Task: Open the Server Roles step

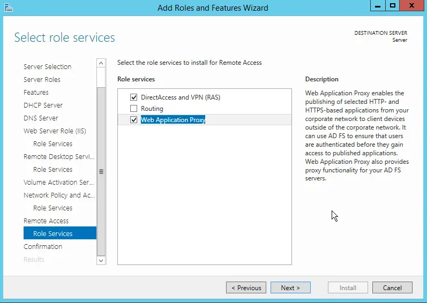Action: click(x=42, y=80)
